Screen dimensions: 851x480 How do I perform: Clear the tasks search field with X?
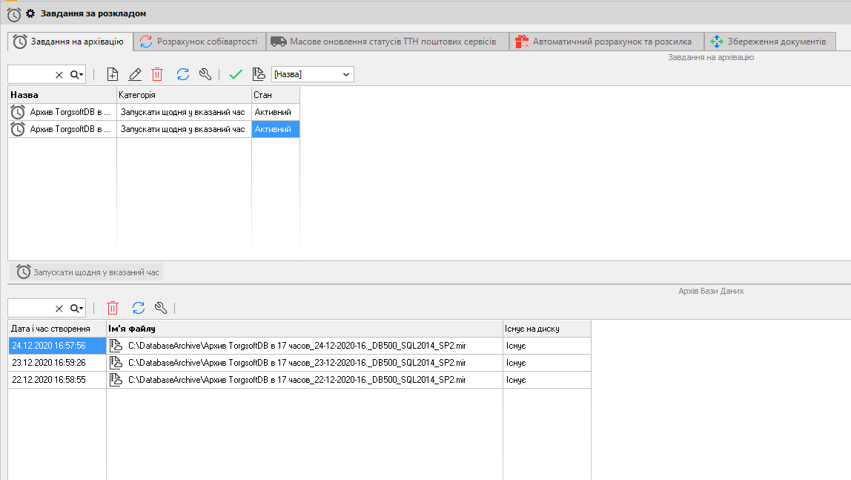(x=59, y=75)
